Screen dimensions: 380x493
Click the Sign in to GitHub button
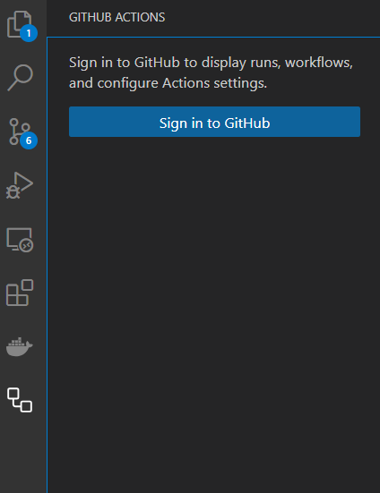pyautogui.click(x=214, y=122)
